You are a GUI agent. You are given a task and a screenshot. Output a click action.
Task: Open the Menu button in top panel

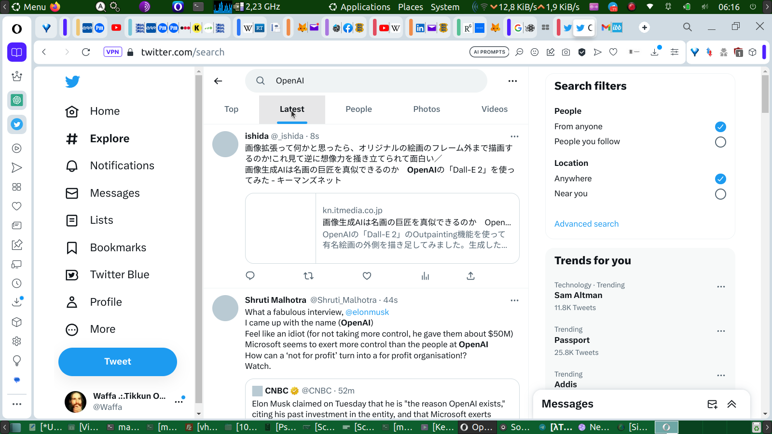click(x=29, y=7)
